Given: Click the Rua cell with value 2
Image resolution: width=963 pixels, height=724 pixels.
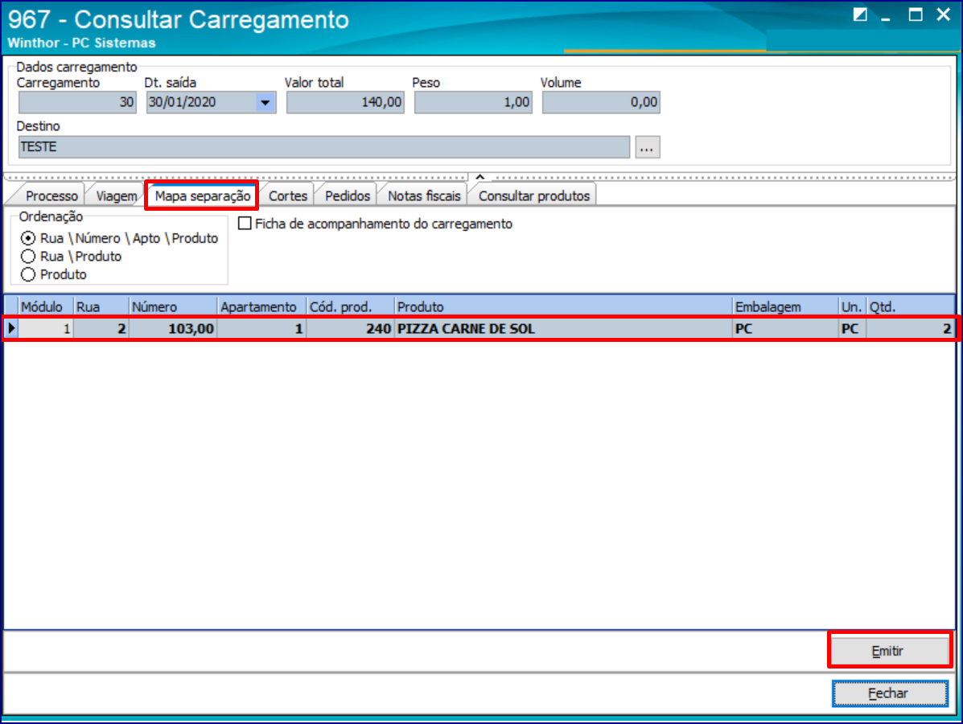Looking at the screenshot, I should (101, 328).
